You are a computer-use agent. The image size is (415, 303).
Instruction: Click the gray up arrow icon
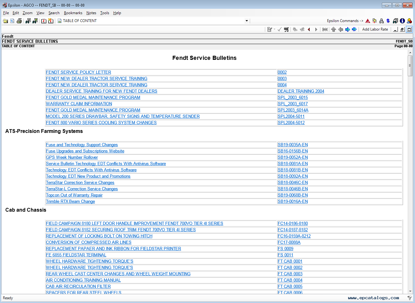tap(334, 29)
